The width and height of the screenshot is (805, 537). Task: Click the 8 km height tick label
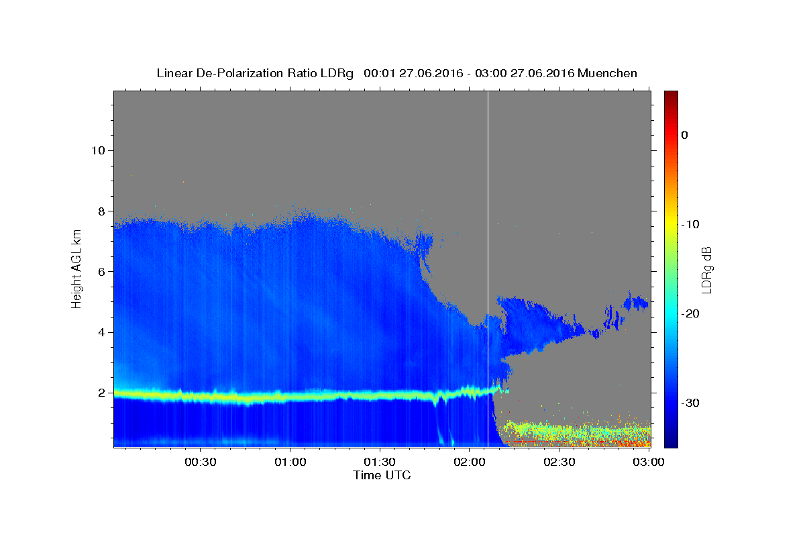point(100,211)
